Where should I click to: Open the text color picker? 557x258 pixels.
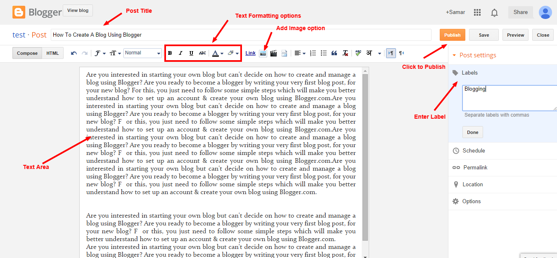tap(218, 53)
